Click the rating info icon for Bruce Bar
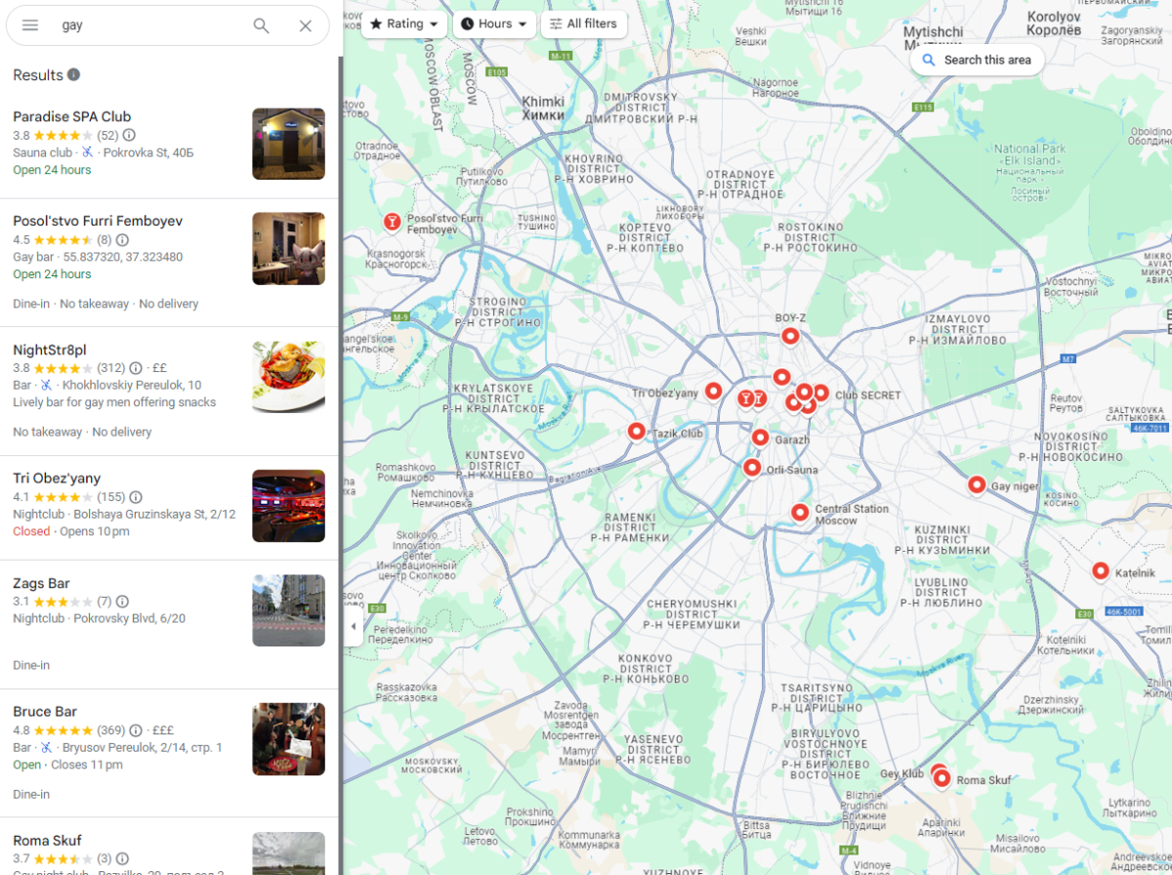 click(136, 730)
